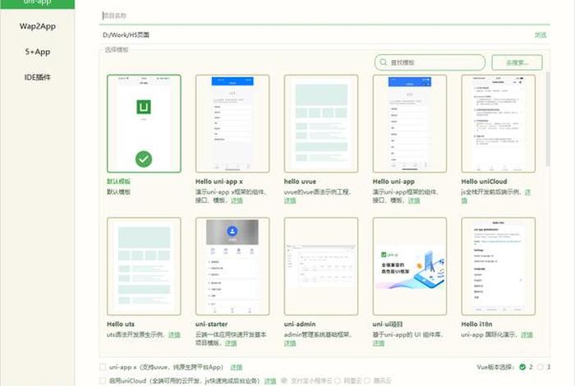
Task: Click into the project name input field
Action: click(324, 16)
